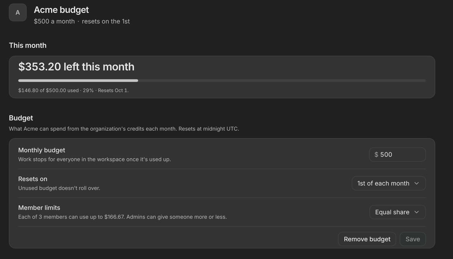Click the 'This month' section heading

(x=28, y=46)
